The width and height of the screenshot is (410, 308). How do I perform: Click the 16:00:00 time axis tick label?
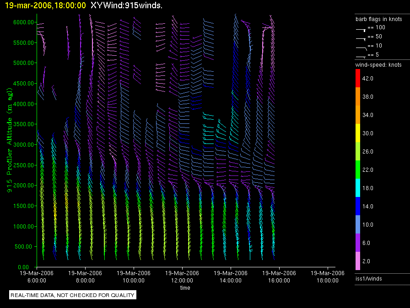280,276
